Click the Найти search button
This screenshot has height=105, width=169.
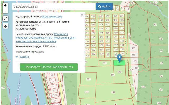pyautogui.click(x=104, y=7)
